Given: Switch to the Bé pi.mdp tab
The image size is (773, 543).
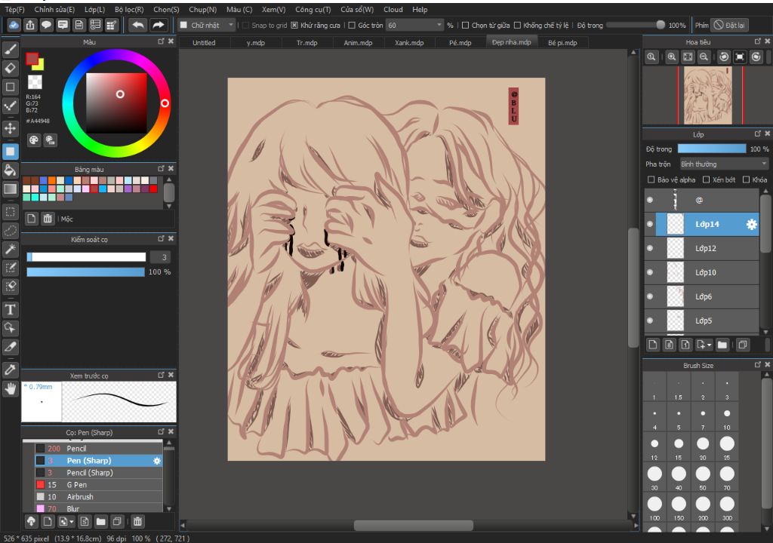Looking at the screenshot, I should [562, 43].
